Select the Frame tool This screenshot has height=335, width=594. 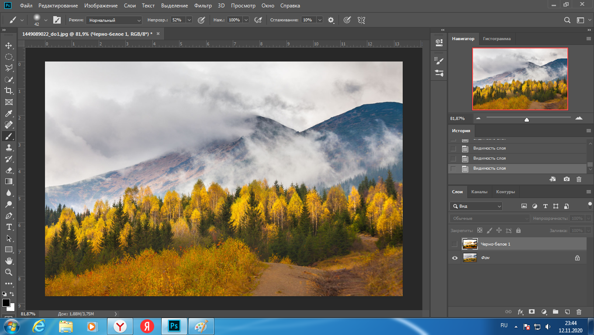tap(9, 102)
